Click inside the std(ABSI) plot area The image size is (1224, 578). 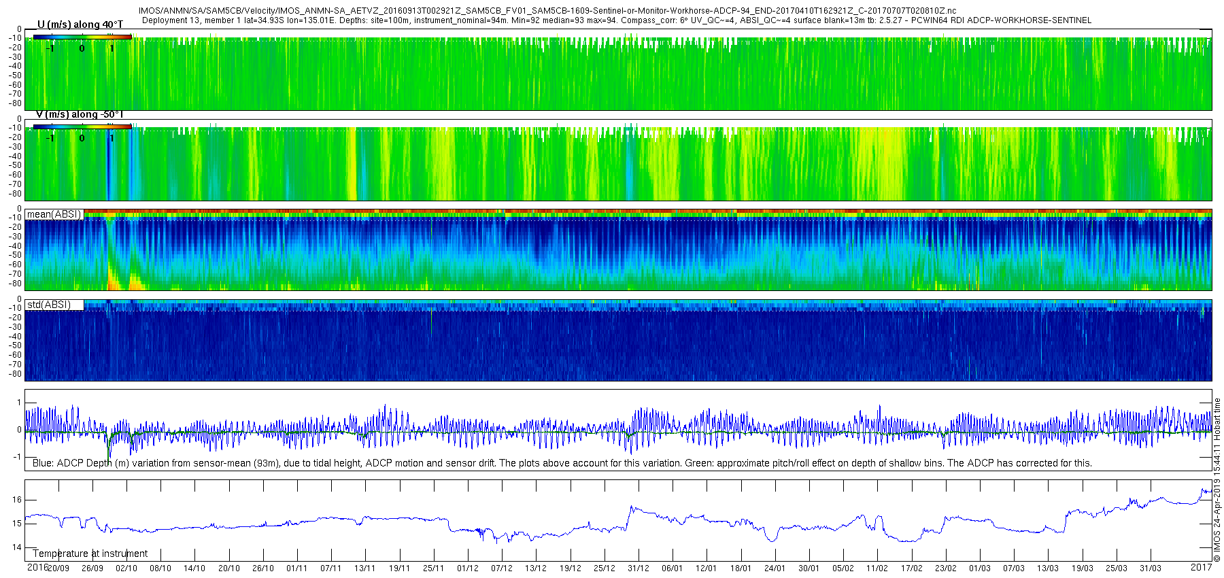tap(618, 340)
